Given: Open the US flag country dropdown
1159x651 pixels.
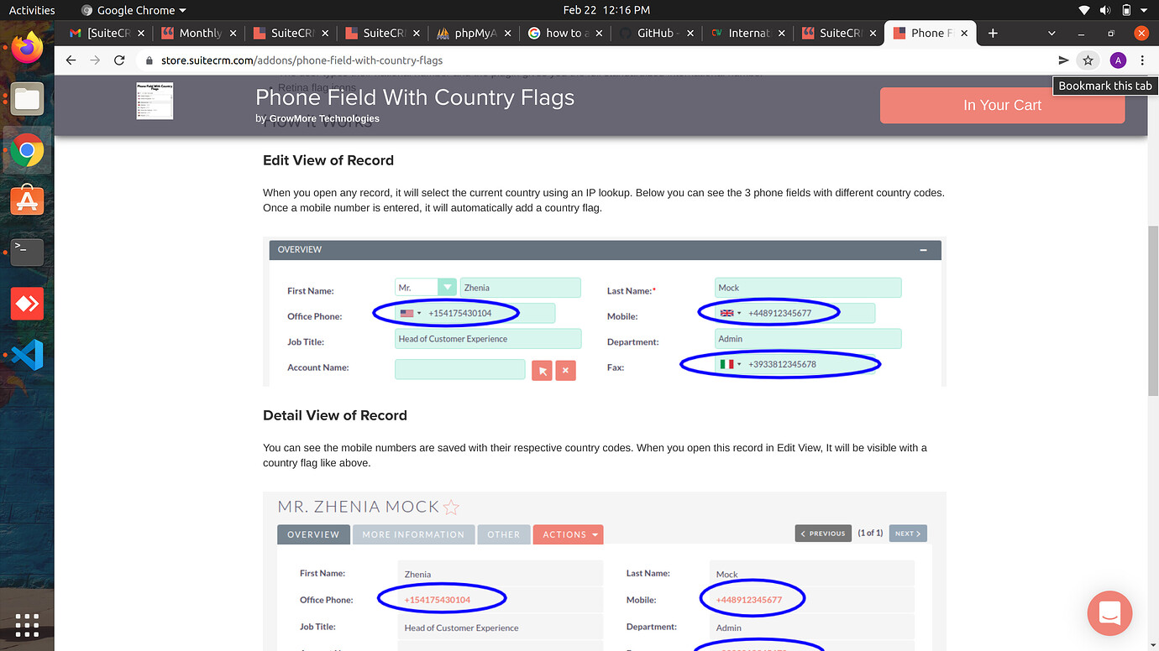Looking at the screenshot, I should [x=411, y=314].
